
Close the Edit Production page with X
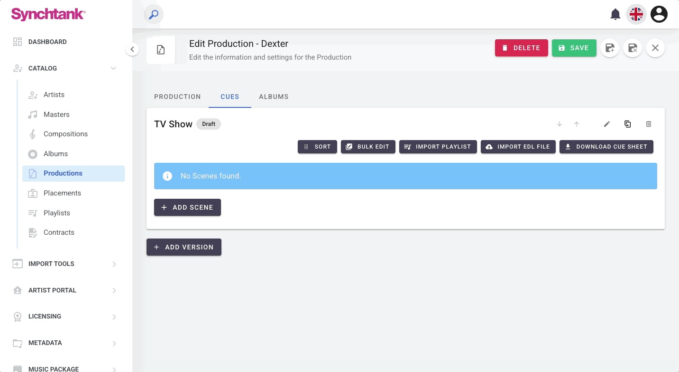(655, 48)
